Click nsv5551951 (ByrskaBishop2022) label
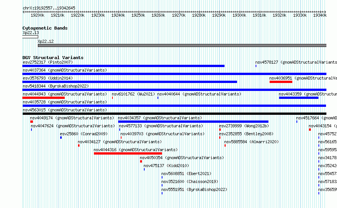337x208 pixels. coord(194,189)
